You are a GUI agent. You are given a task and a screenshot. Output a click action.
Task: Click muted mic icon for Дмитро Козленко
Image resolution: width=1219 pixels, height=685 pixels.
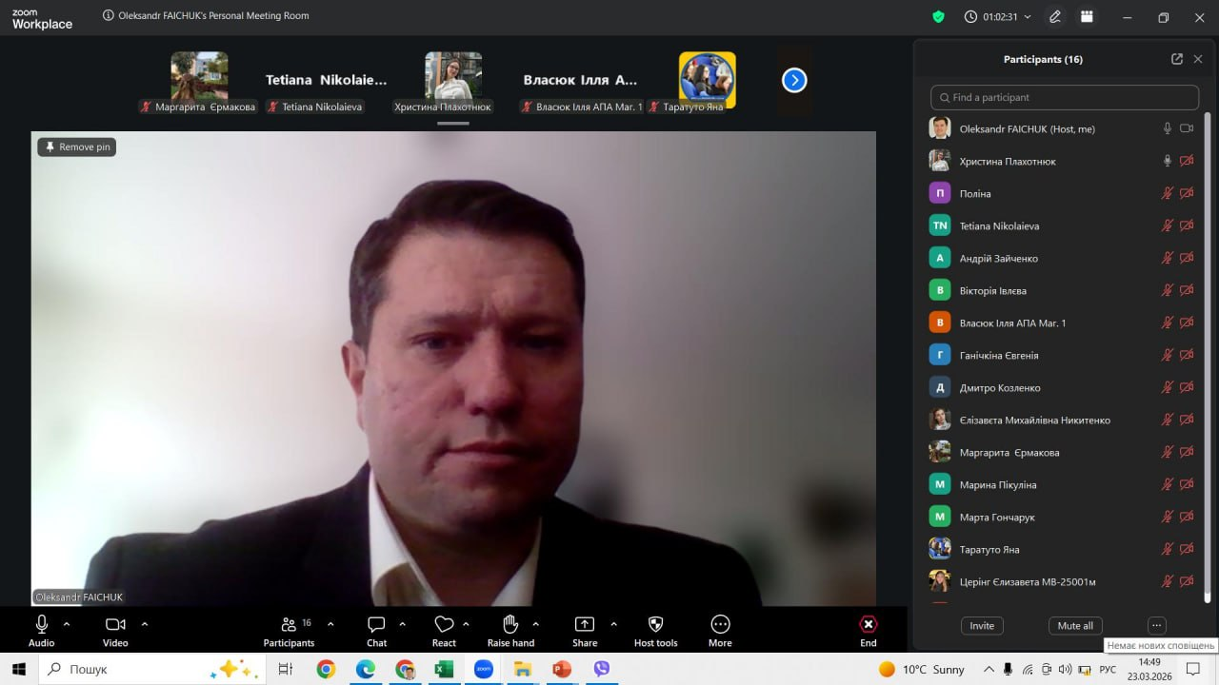(x=1167, y=387)
